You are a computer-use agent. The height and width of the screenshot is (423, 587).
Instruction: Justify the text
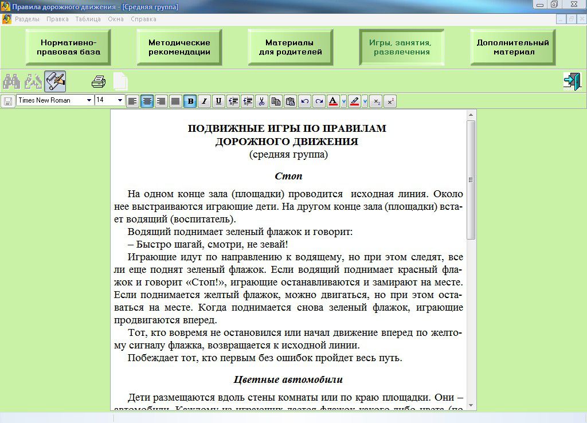(x=175, y=101)
